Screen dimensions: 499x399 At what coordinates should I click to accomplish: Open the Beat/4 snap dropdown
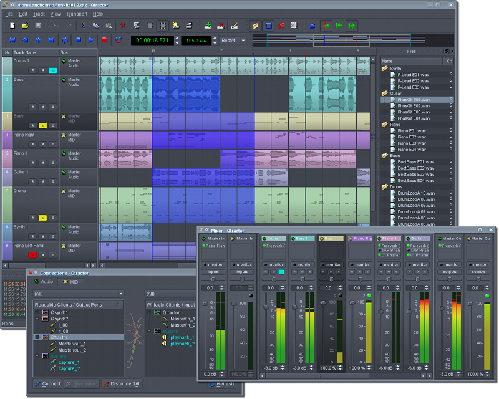pyautogui.click(x=233, y=41)
